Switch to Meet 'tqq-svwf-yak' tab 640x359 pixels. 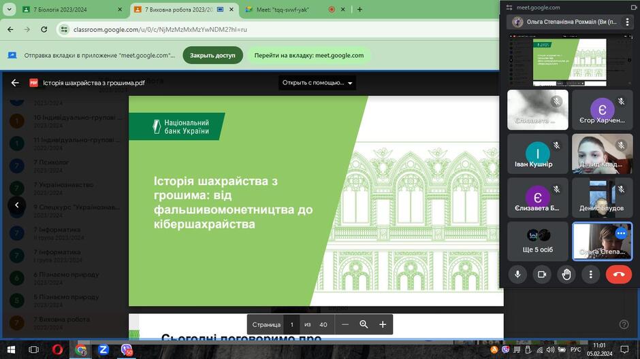[x=286, y=10]
